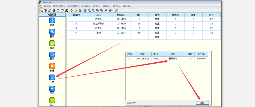255x107 pixels.
Task: Click the 状态 column header in dialog
Action: [x=173, y=54]
